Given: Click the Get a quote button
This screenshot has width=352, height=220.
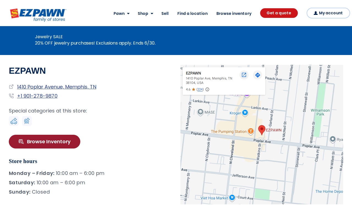Looking at the screenshot, I should click(x=279, y=13).
